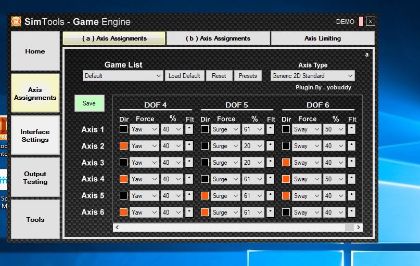
Task: Toggle Axis 5 DOF 6 direction box
Action: coord(286,195)
